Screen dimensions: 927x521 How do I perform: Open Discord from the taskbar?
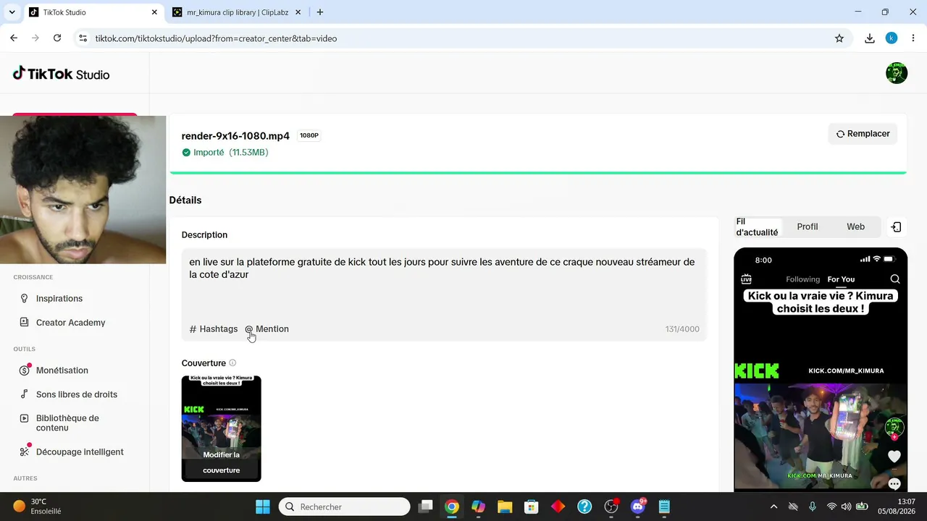pyautogui.click(x=638, y=507)
